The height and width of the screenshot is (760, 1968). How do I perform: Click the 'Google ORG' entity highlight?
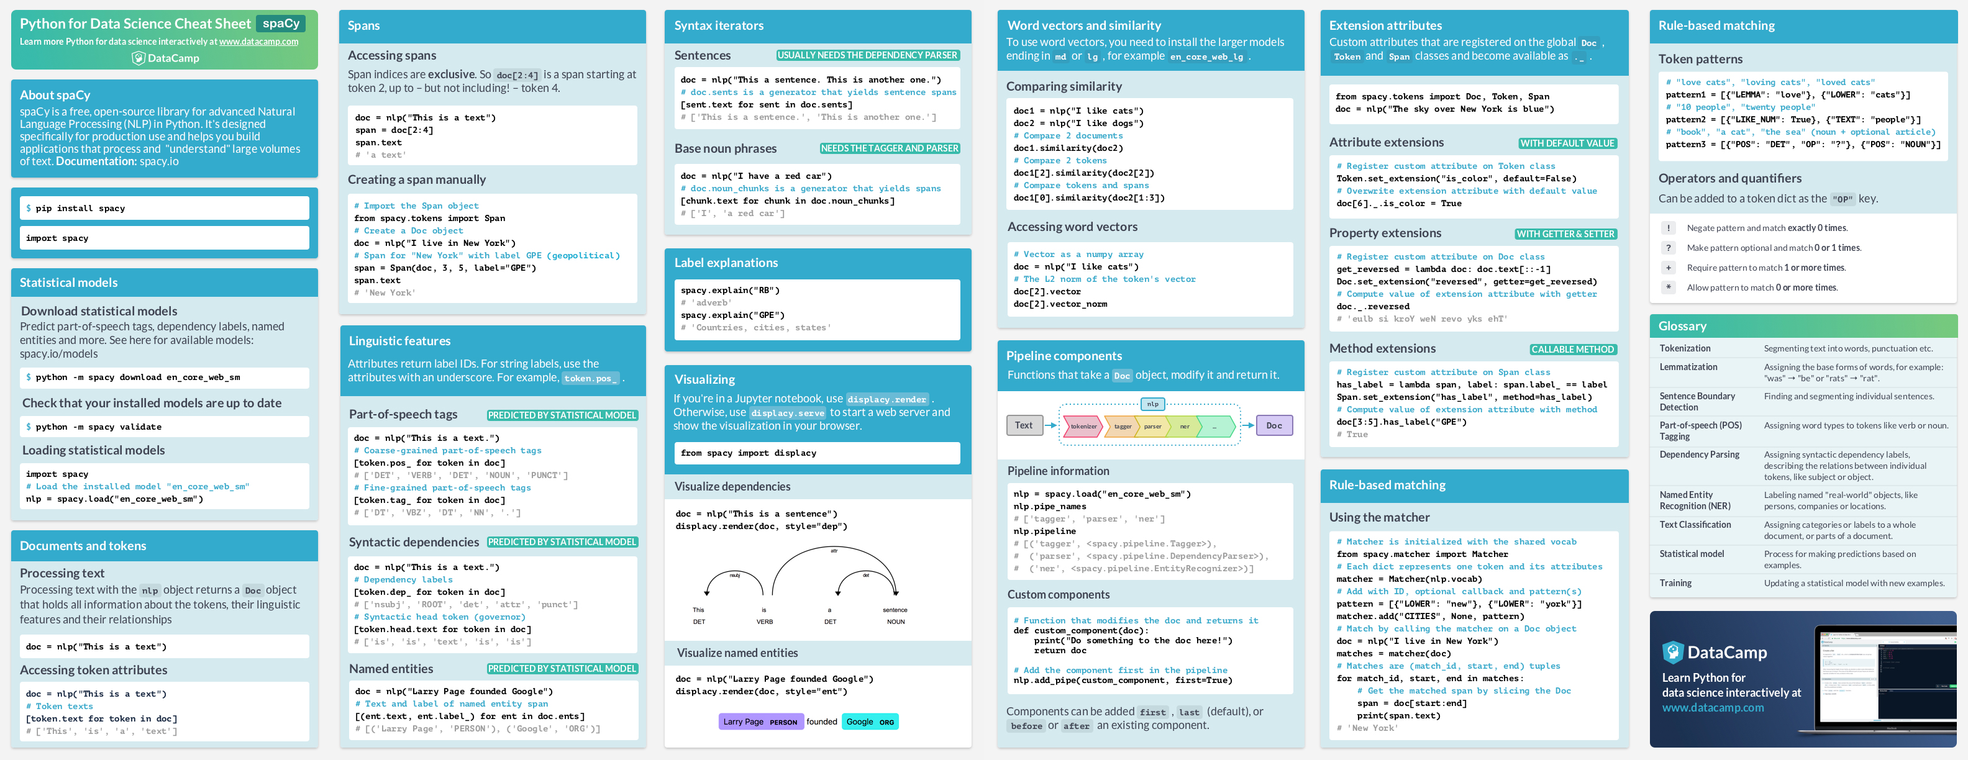click(870, 721)
